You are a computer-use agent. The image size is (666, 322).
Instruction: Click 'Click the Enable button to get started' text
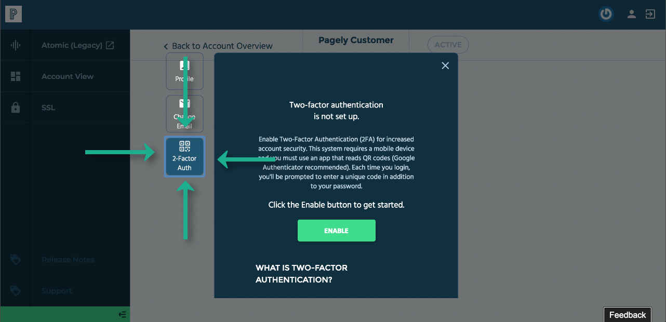[x=336, y=205]
